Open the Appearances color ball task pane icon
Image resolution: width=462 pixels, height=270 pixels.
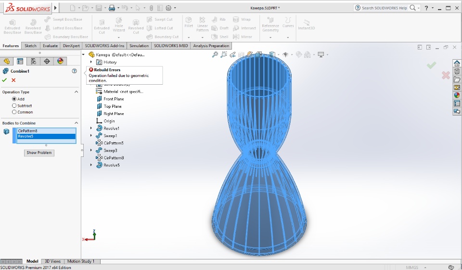[x=457, y=95]
